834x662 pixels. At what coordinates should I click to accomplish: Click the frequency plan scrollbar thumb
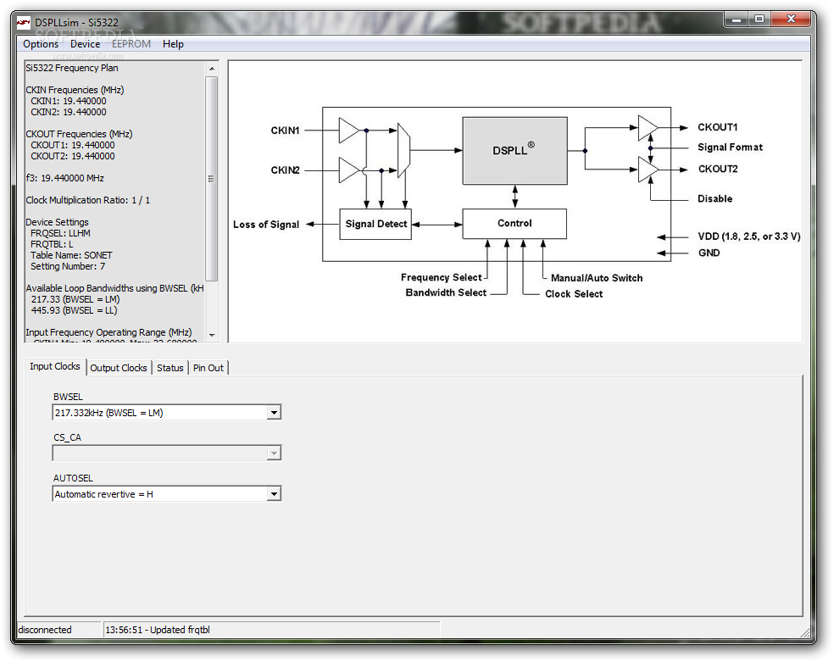pos(212,179)
